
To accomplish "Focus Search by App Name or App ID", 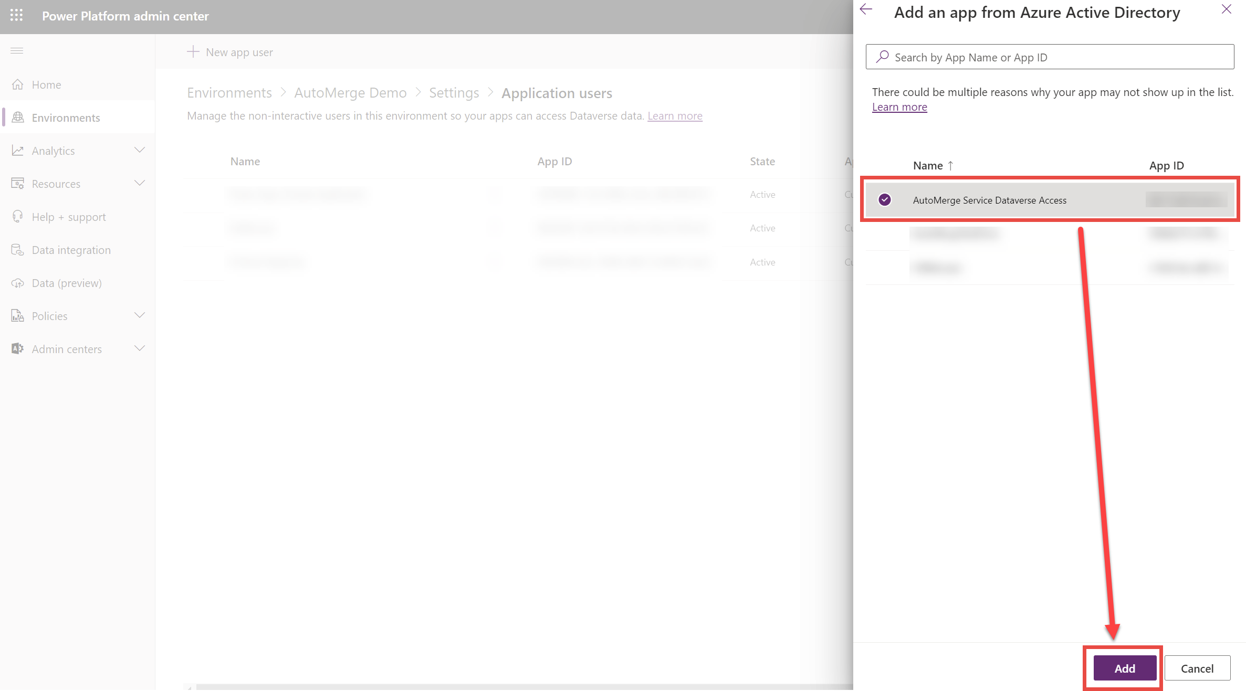I will point(1050,57).
